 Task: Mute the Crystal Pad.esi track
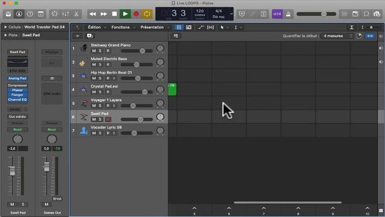[94, 92]
